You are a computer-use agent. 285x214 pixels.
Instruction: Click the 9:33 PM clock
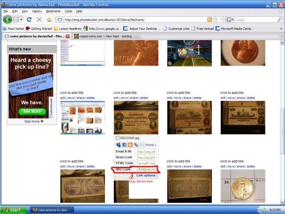275,210
